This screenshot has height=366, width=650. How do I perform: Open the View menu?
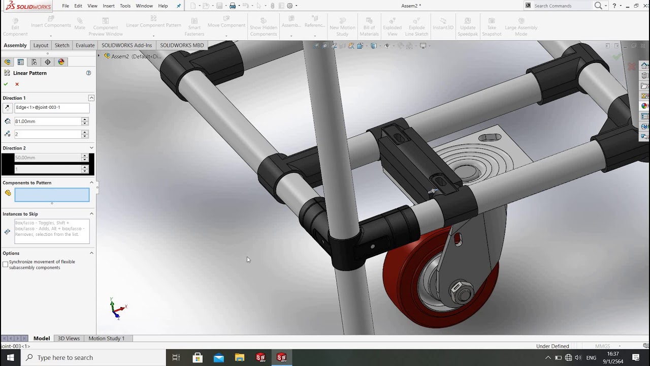pos(92,6)
